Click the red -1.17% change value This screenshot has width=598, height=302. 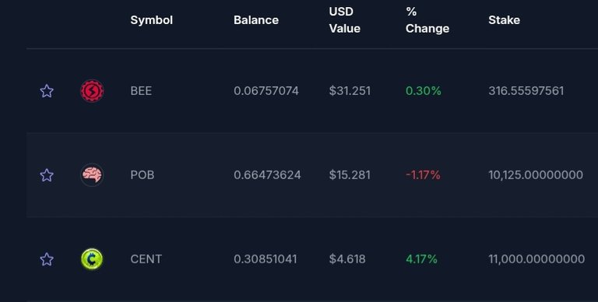tap(423, 175)
